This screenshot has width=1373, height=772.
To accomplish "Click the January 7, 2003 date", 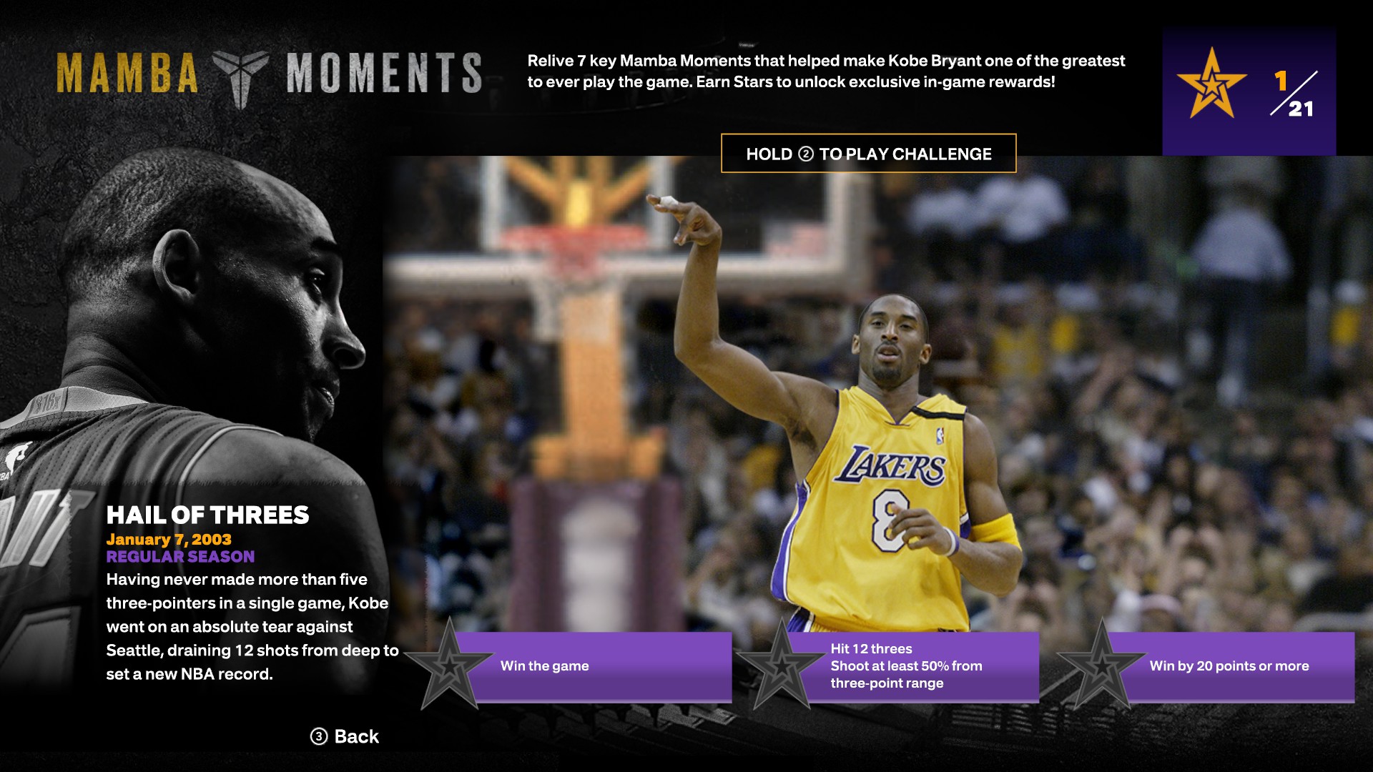I will 169,539.
